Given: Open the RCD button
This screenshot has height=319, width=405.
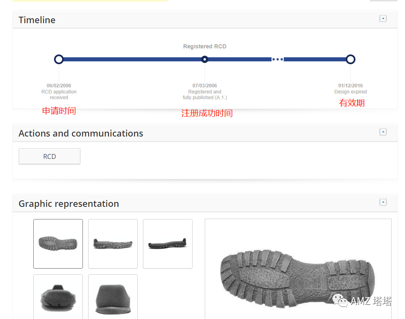Looking at the screenshot, I should pos(49,156).
